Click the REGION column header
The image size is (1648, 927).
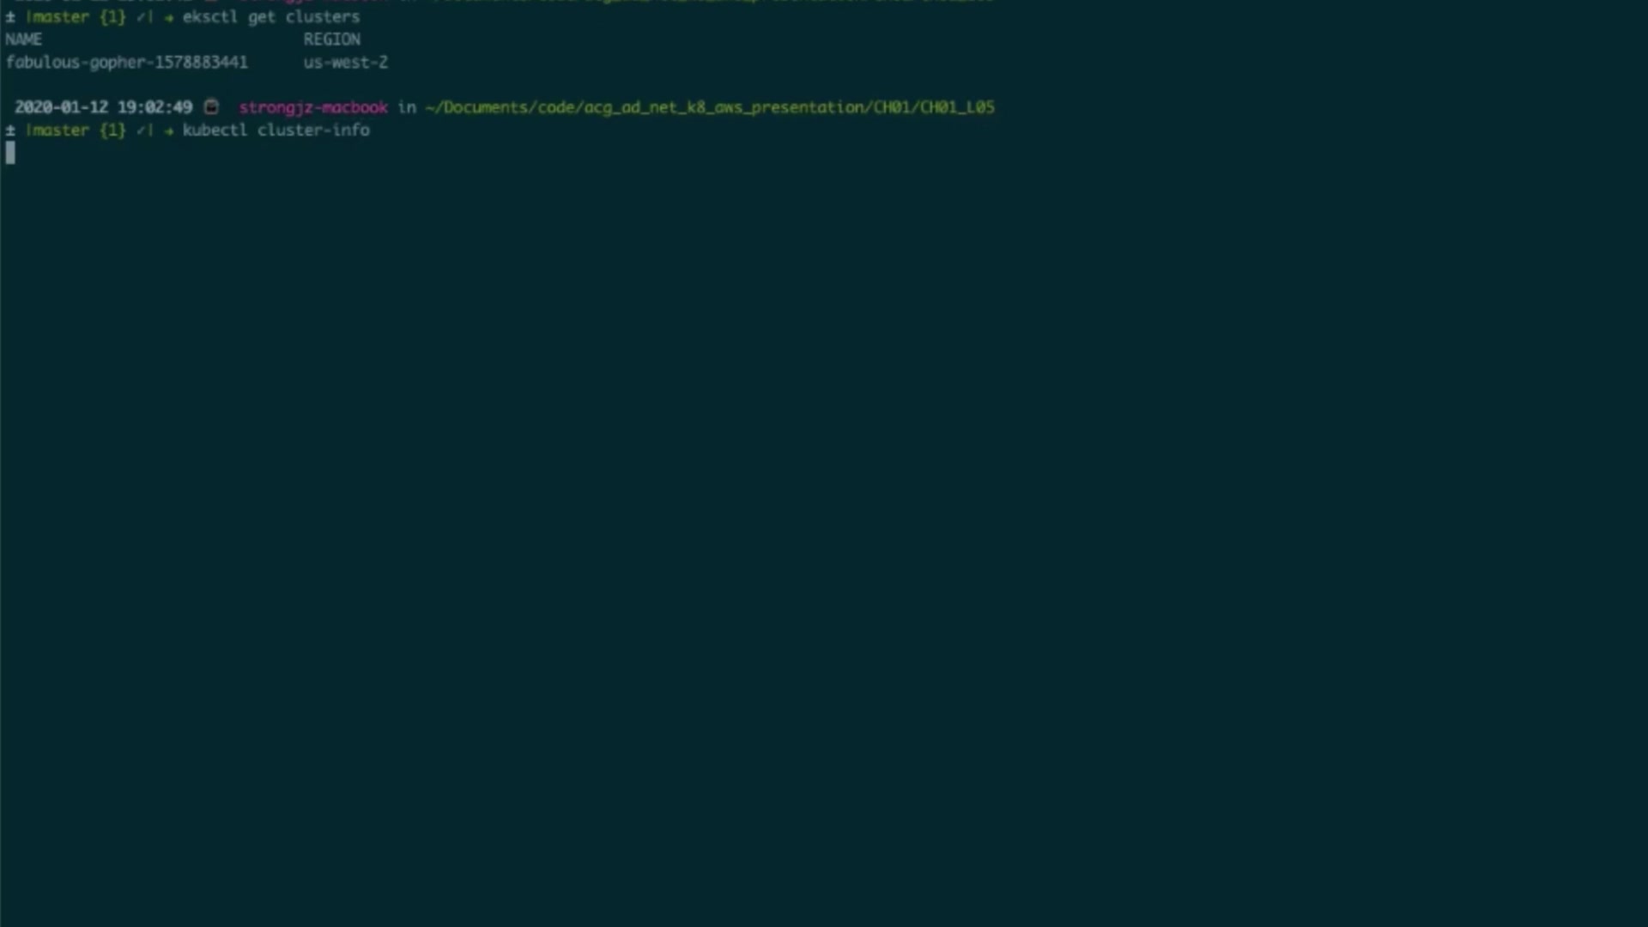point(331,39)
